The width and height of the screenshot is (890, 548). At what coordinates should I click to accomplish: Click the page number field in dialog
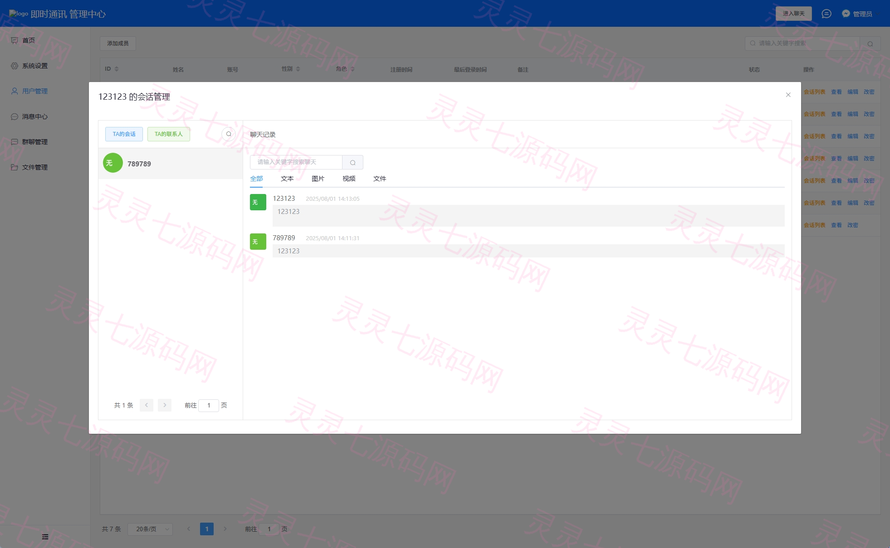[x=209, y=405]
